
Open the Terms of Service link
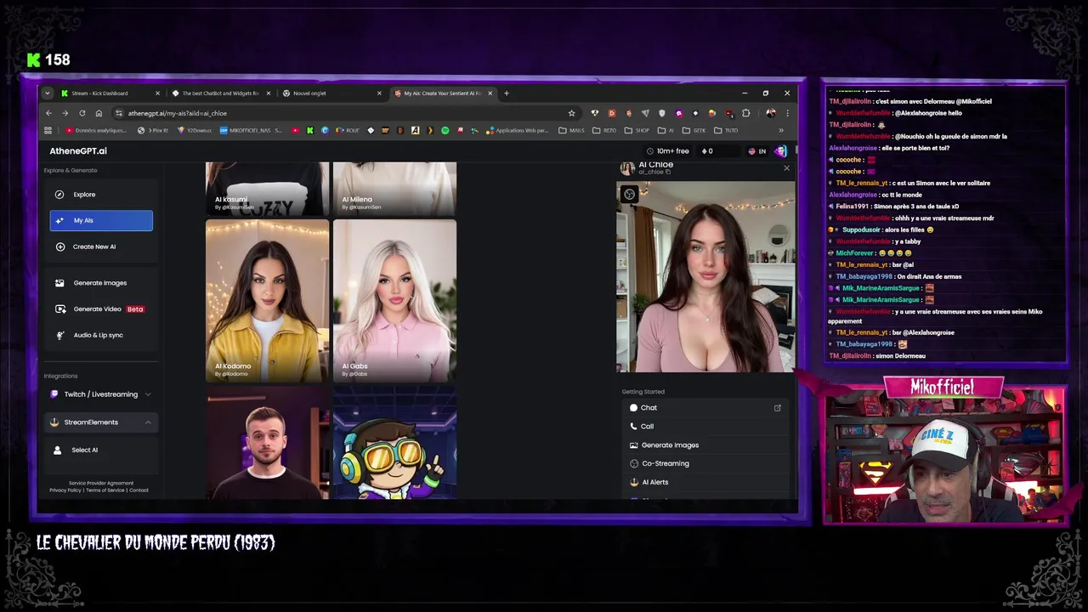105,490
